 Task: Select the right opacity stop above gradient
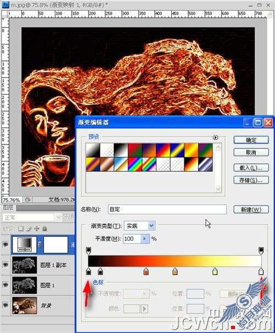261,251
